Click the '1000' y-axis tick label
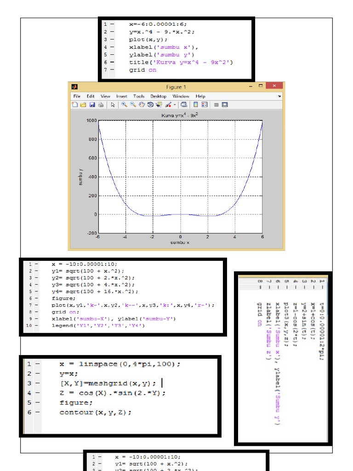Viewport: 353px width, 471px height. click(91, 121)
